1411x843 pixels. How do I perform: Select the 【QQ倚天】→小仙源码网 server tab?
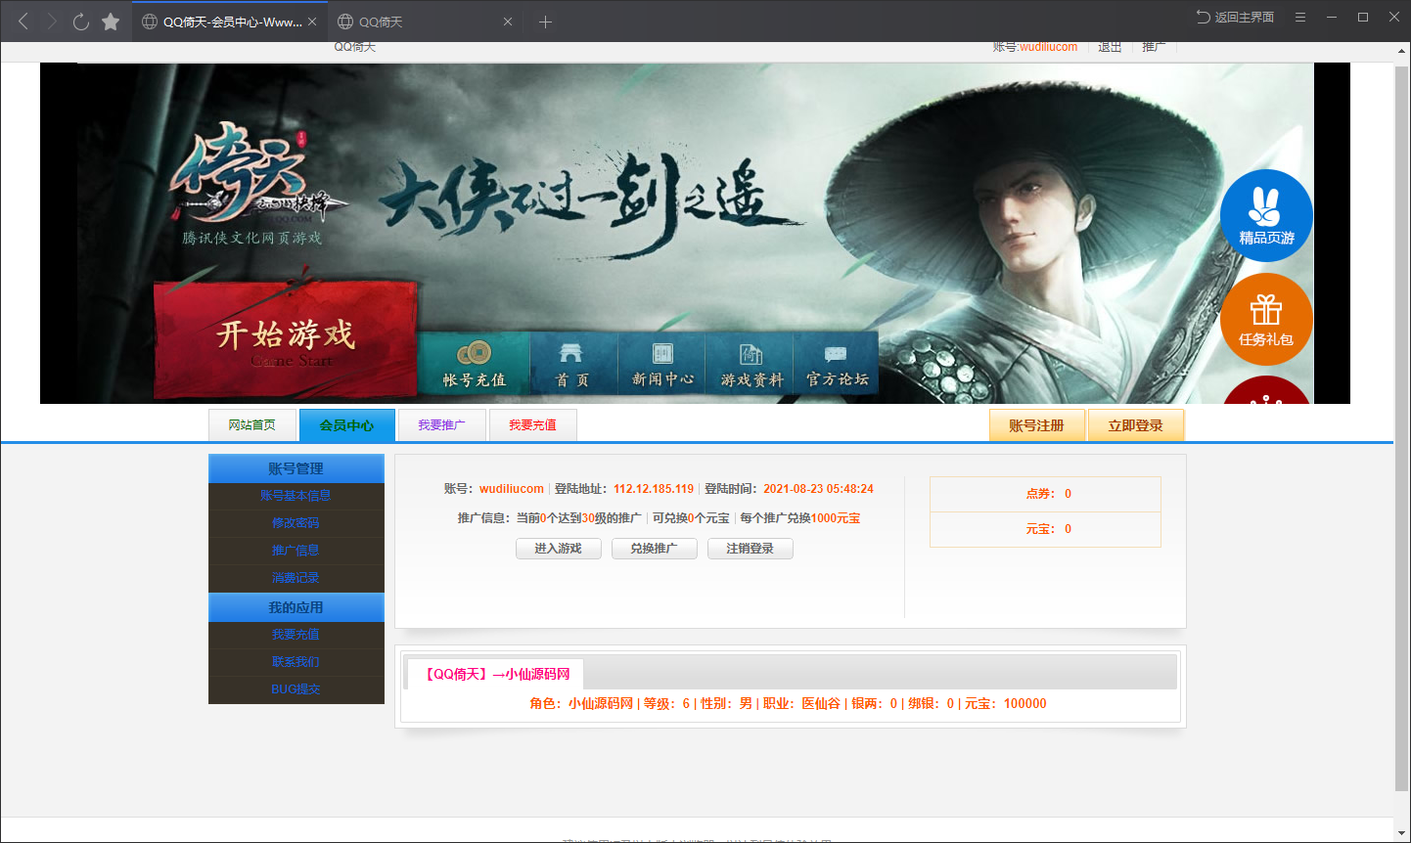point(494,674)
